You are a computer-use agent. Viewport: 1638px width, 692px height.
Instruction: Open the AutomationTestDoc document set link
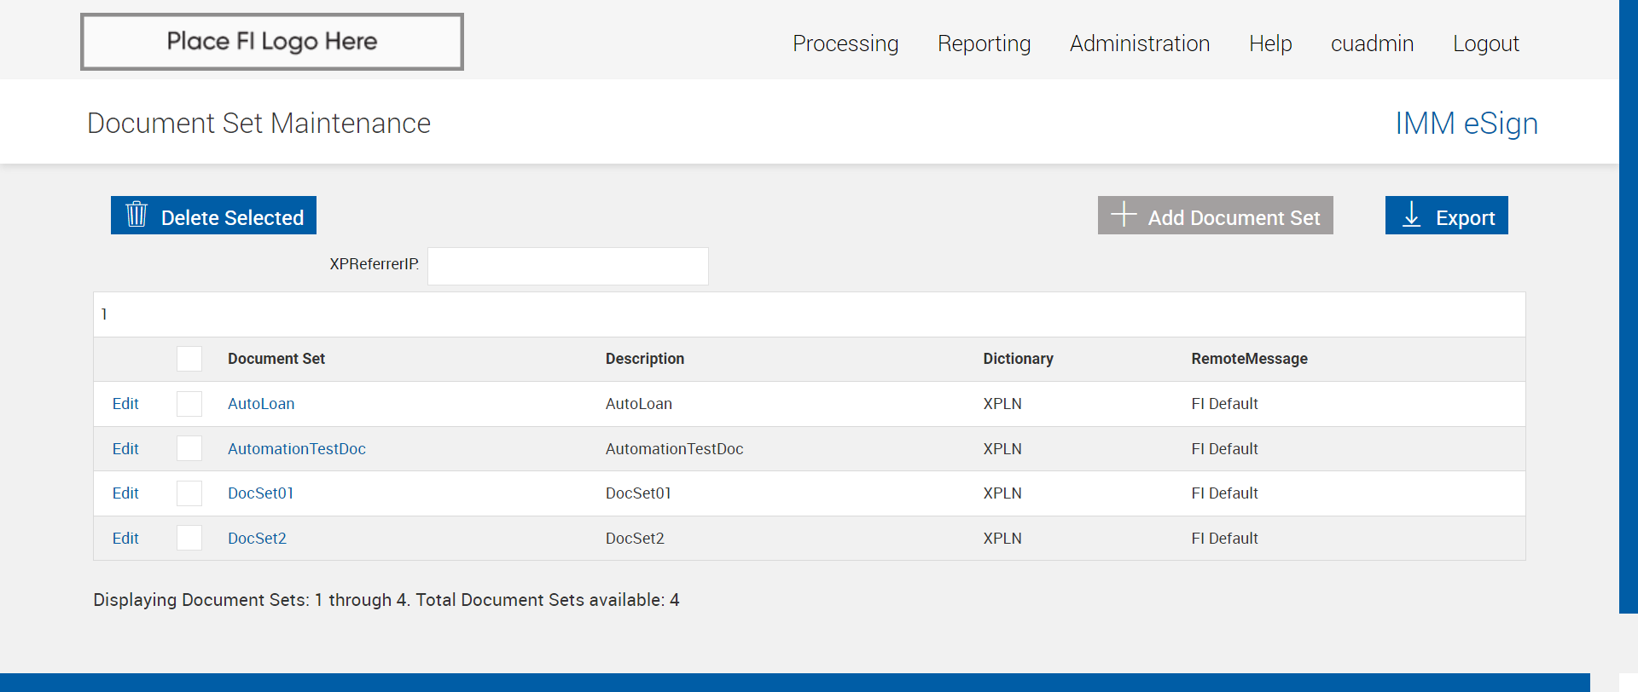[x=296, y=449]
